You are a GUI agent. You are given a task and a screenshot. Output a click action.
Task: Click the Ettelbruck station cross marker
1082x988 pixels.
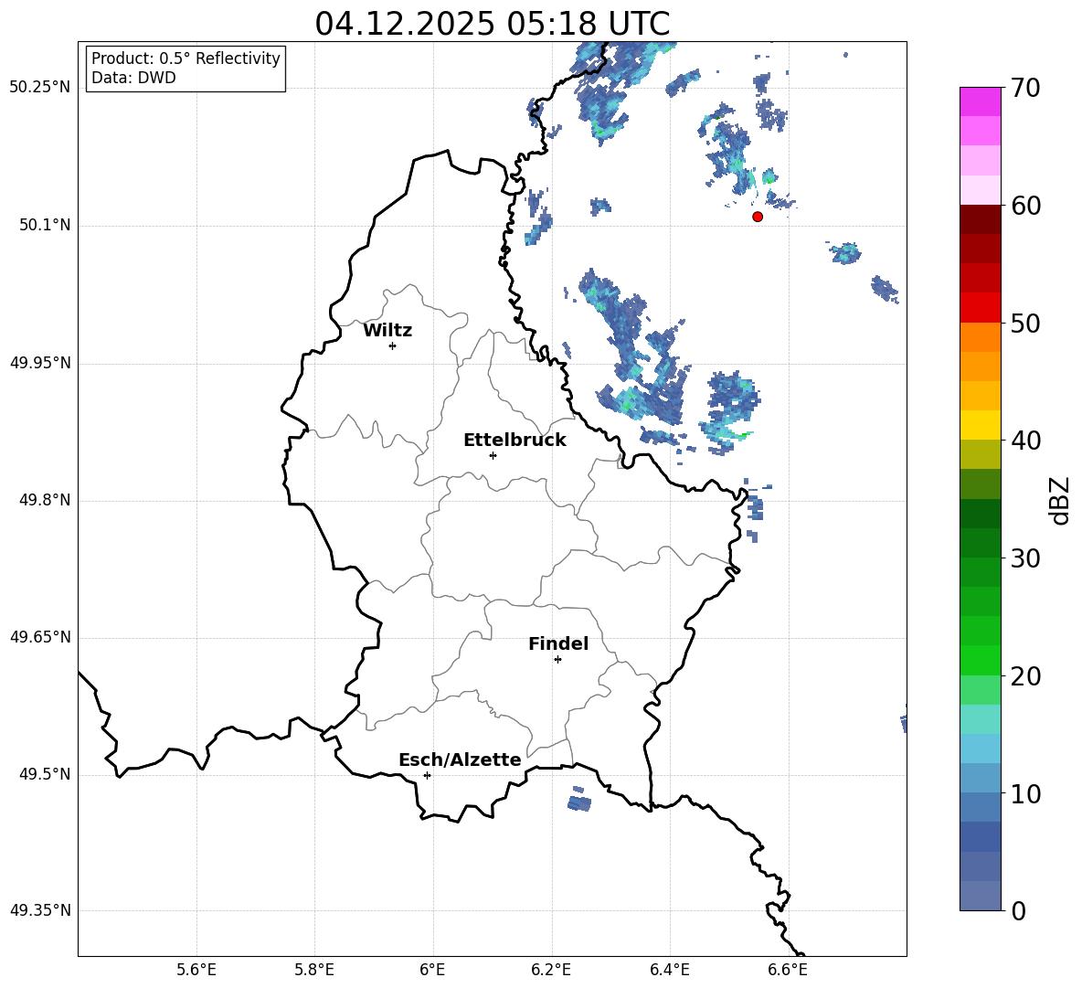[493, 455]
